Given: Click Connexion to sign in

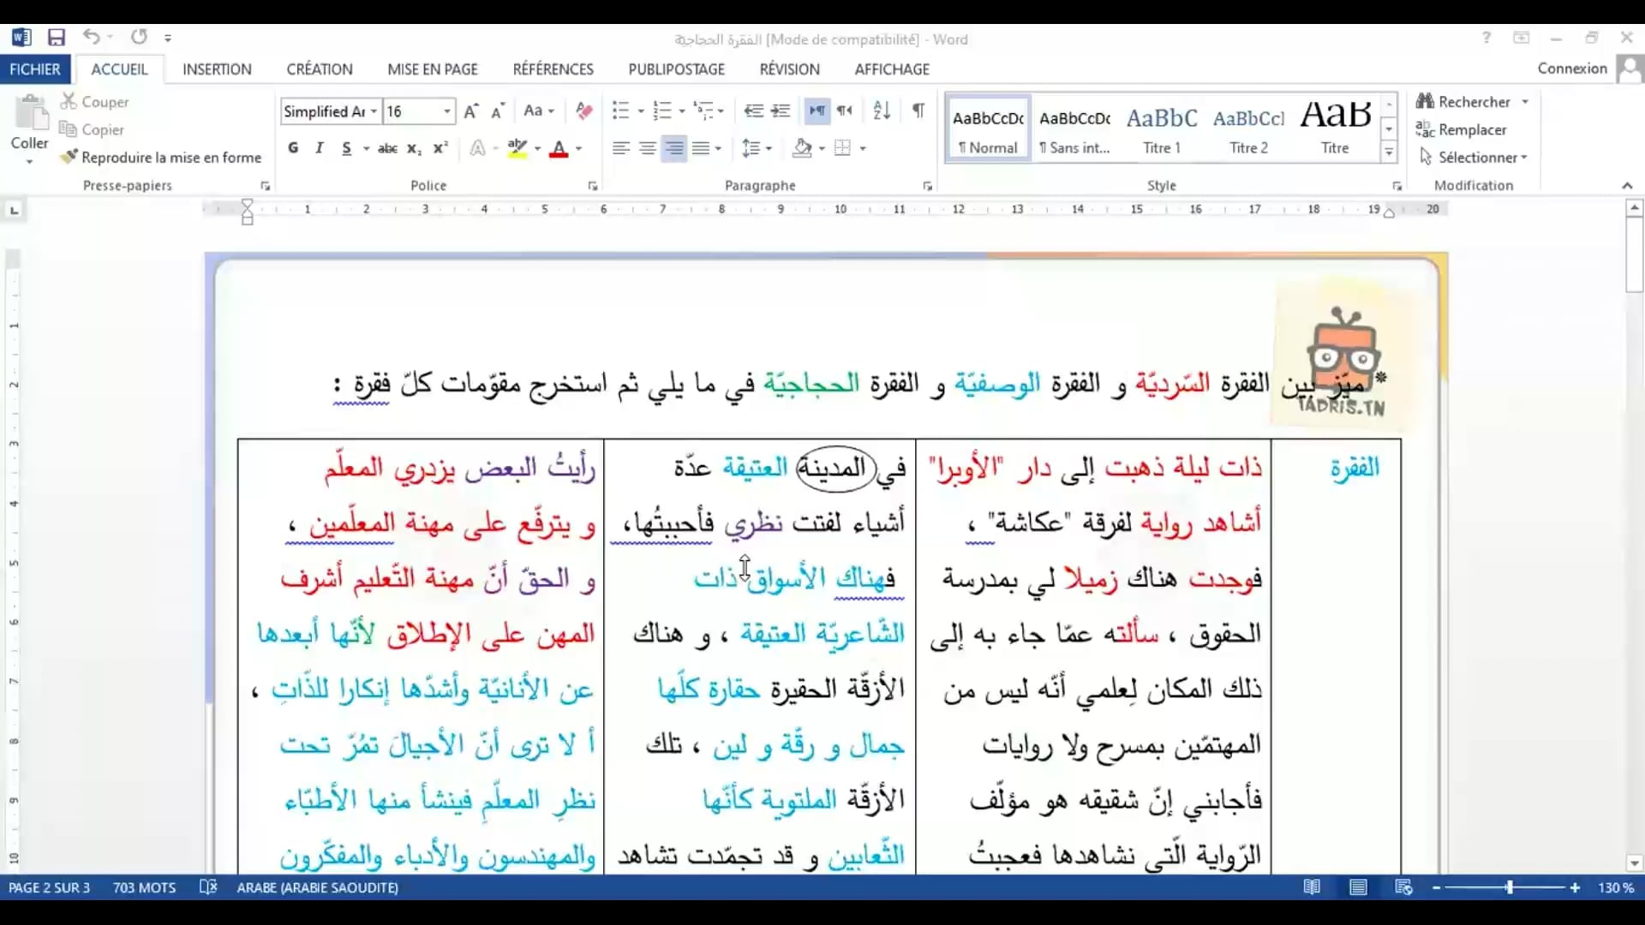Looking at the screenshot, I should click(1571, 69).
